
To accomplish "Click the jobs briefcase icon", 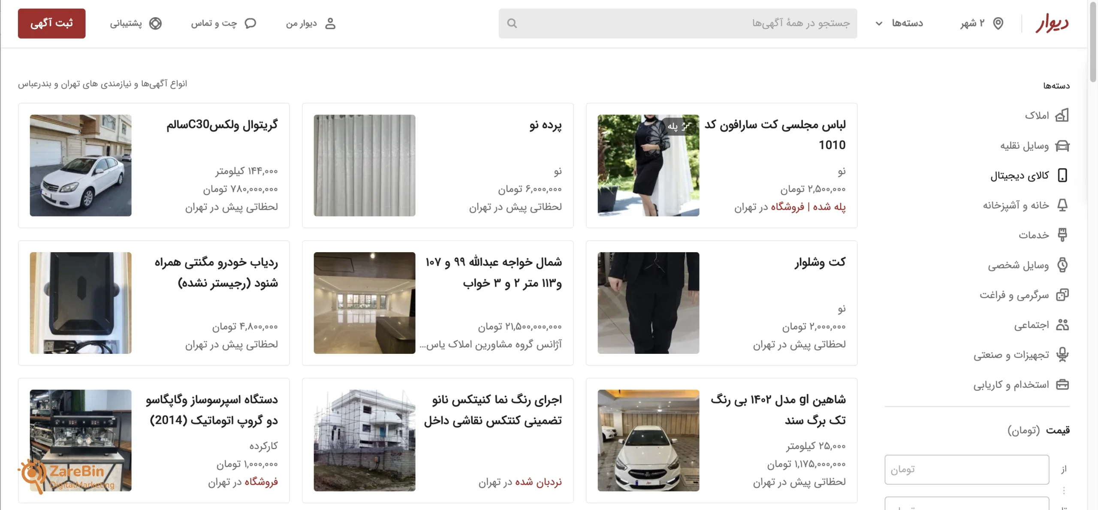I will pos(1062,384).
